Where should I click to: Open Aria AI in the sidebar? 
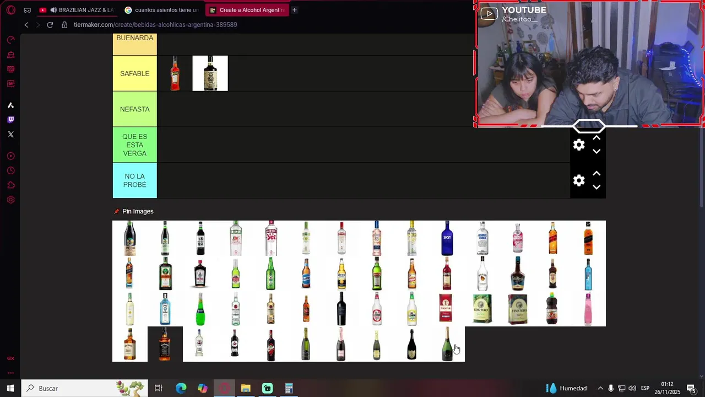coord(10,105)
